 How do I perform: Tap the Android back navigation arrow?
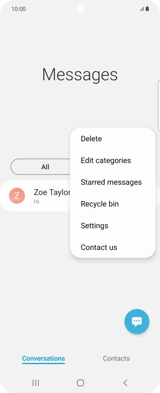pos(125,383)
